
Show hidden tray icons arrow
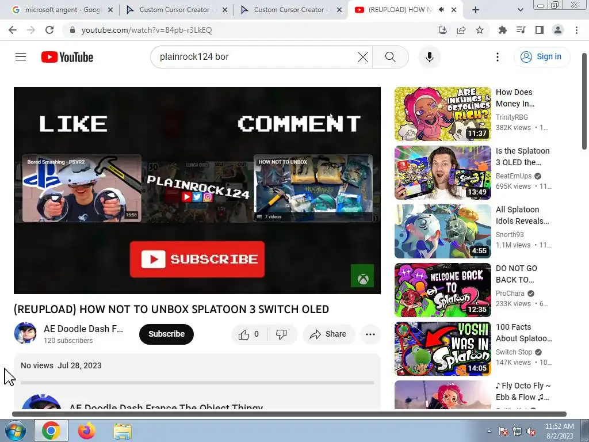tap(489, 431)
